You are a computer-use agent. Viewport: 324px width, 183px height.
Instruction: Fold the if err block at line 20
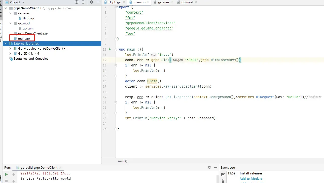coord(116,102)
